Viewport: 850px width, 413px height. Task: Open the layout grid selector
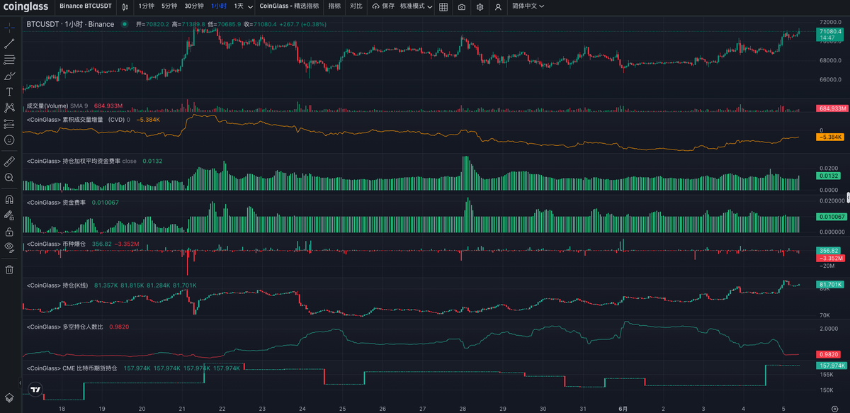443,6
